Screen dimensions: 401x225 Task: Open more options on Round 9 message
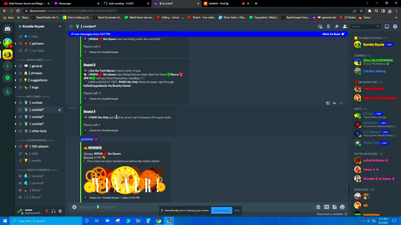[341, 103]
